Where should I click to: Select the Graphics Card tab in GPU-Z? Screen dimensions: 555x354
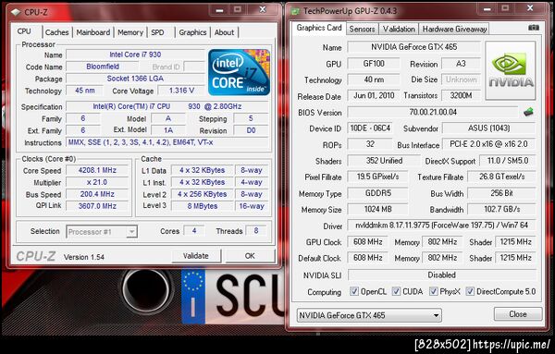pos(319,28)
